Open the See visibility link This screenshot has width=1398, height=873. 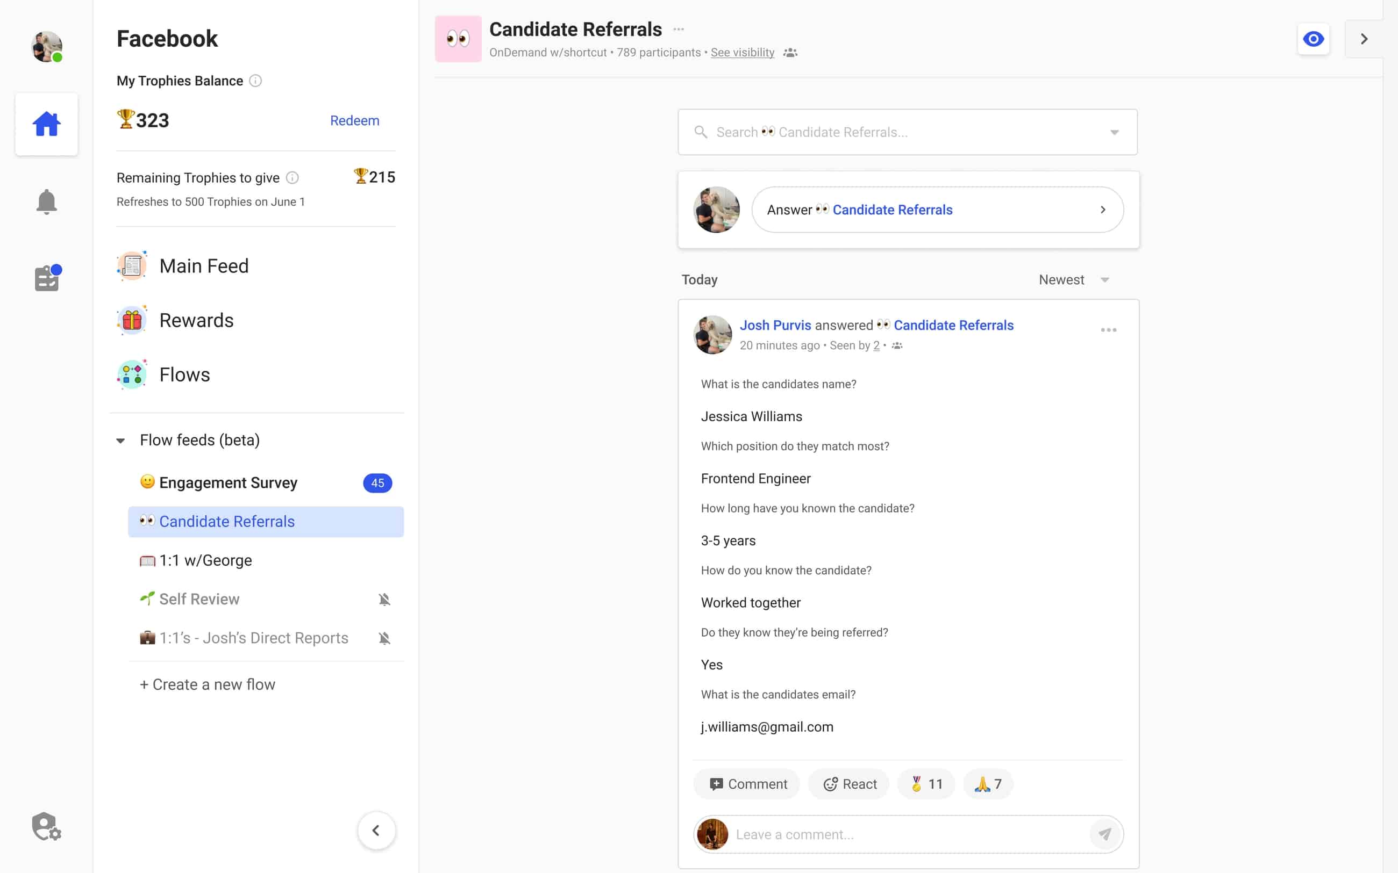point(743,52)
